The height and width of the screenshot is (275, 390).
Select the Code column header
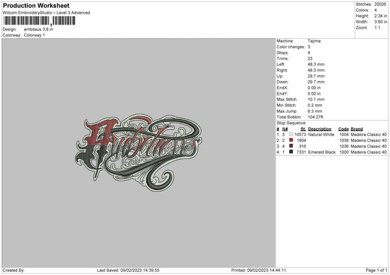(343, 129)
